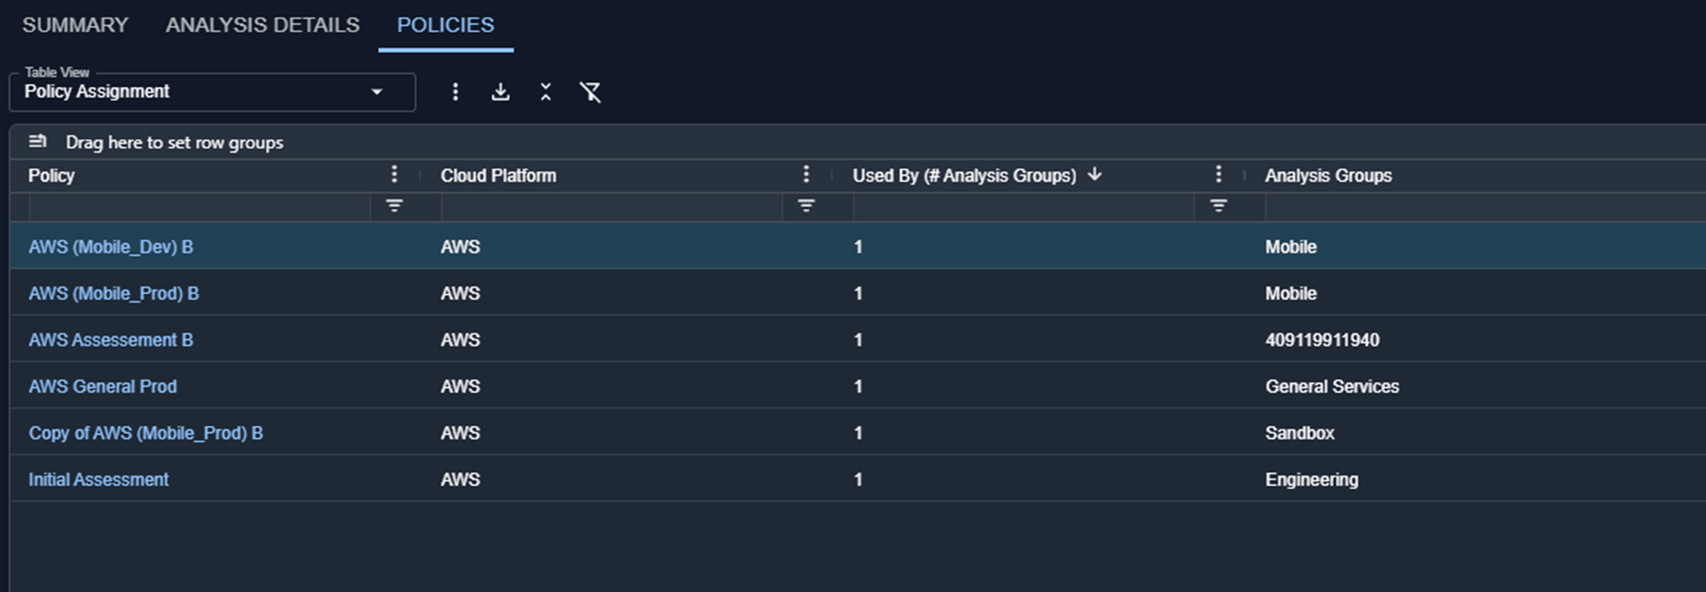Screen dimensions: 1706x592
Task: Switch to the ANALYSIS DETAILS tab
Action: click(263, 25)
